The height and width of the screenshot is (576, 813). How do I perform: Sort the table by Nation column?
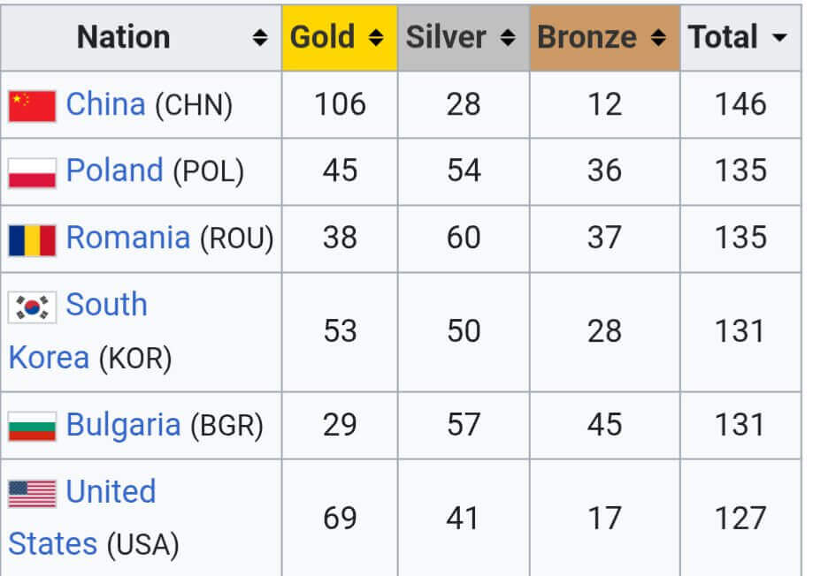[259, 38]
